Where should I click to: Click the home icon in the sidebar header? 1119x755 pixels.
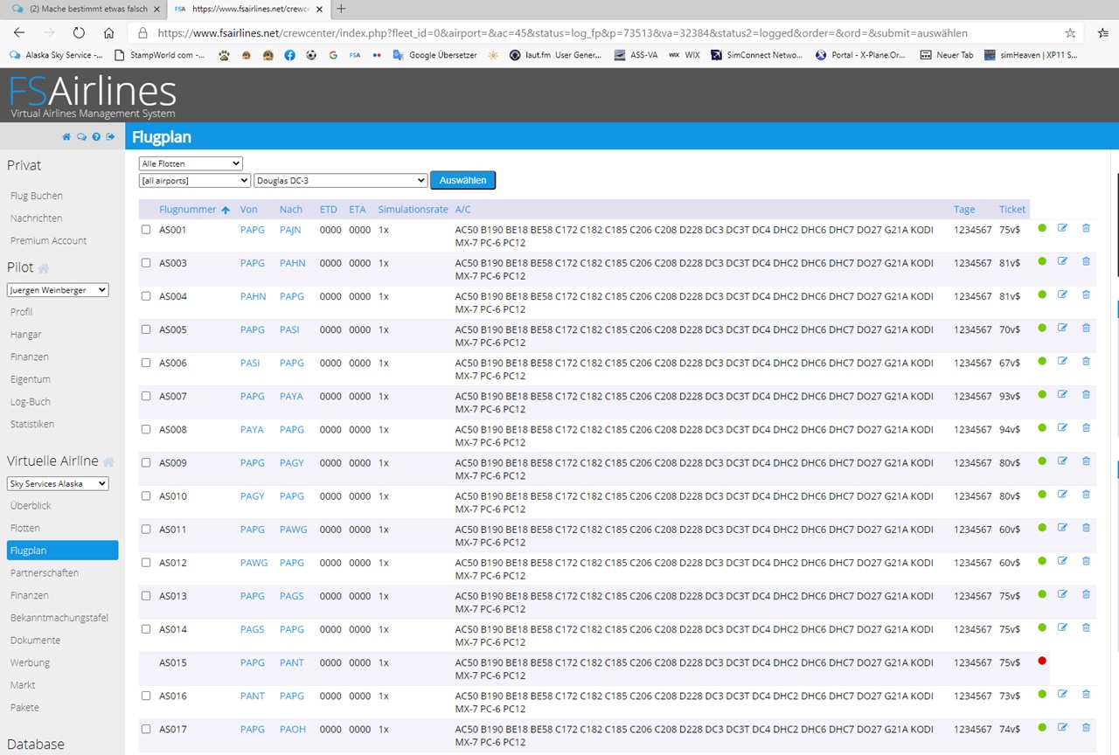coord(66,136)
